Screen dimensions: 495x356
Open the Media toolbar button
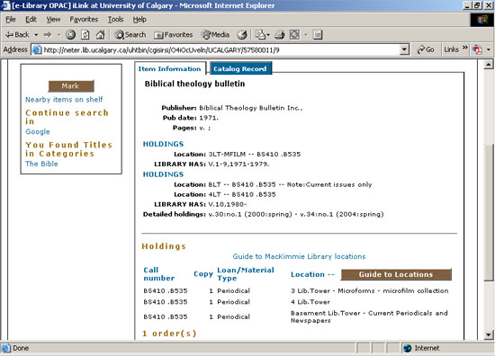[215, 35]
